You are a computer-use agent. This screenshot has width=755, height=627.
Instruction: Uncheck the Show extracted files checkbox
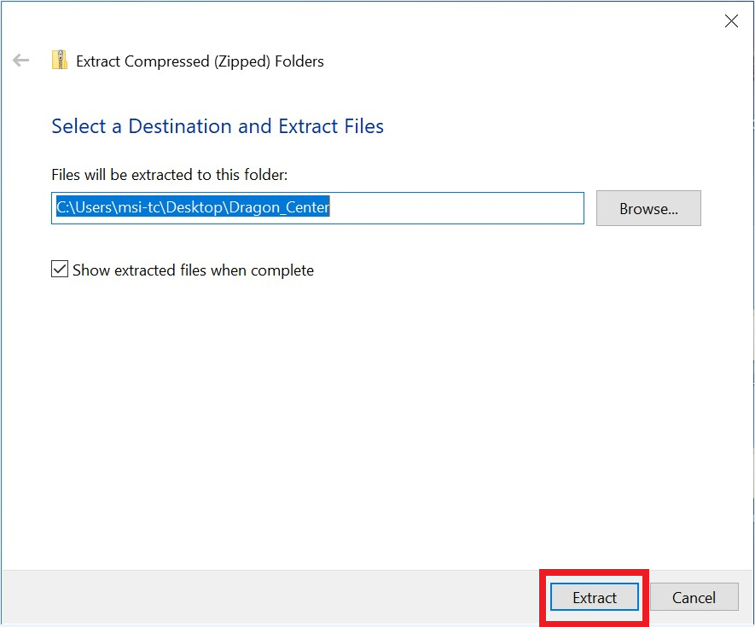click(60, 270)
